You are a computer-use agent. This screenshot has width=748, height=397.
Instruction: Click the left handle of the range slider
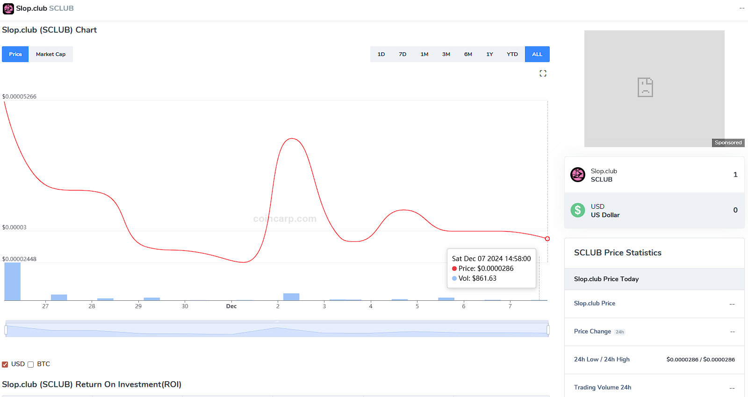tap(6, 330)
